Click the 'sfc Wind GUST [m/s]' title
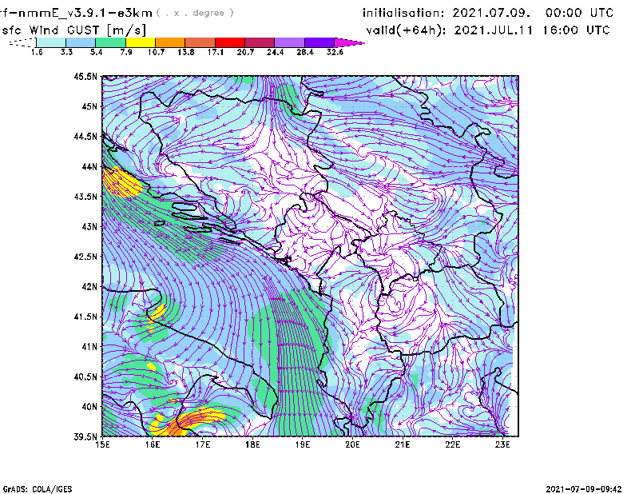 [73, 30]
